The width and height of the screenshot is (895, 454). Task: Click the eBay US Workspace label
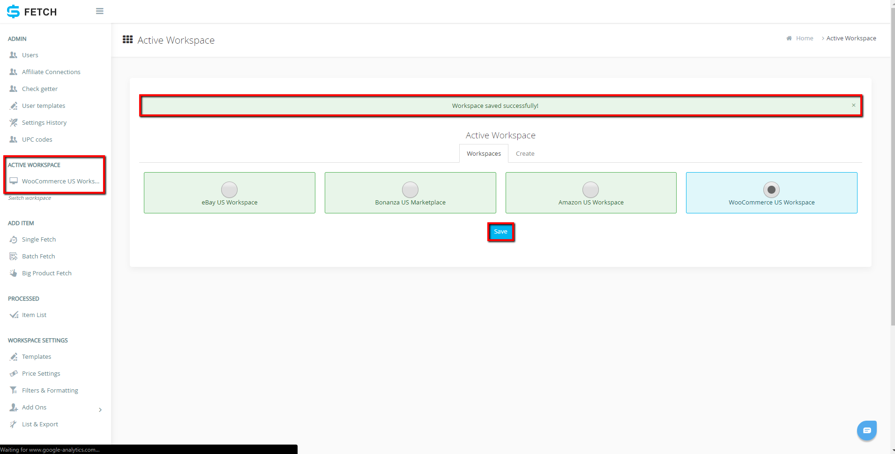229,202
